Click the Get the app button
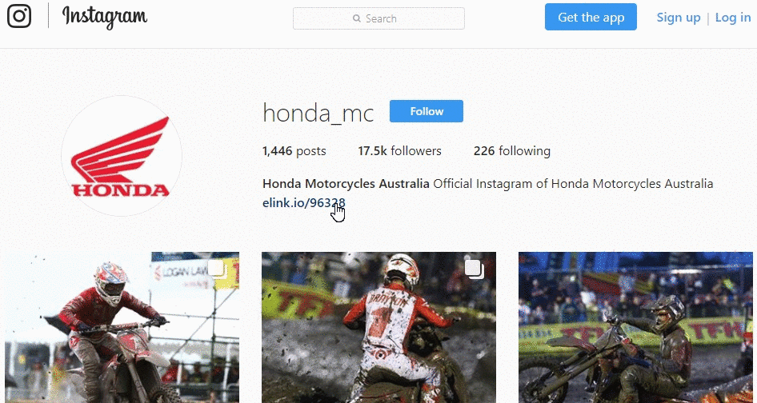 [x=591, y=17]
